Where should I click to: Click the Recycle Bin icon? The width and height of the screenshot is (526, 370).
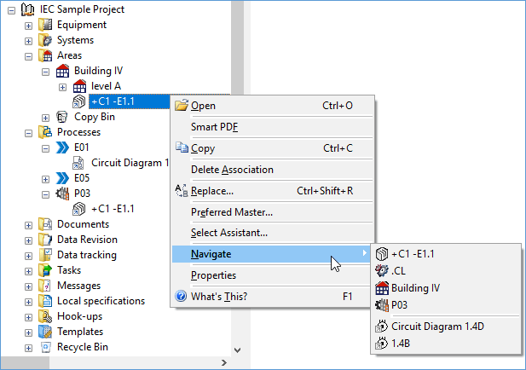pos(45,347)
